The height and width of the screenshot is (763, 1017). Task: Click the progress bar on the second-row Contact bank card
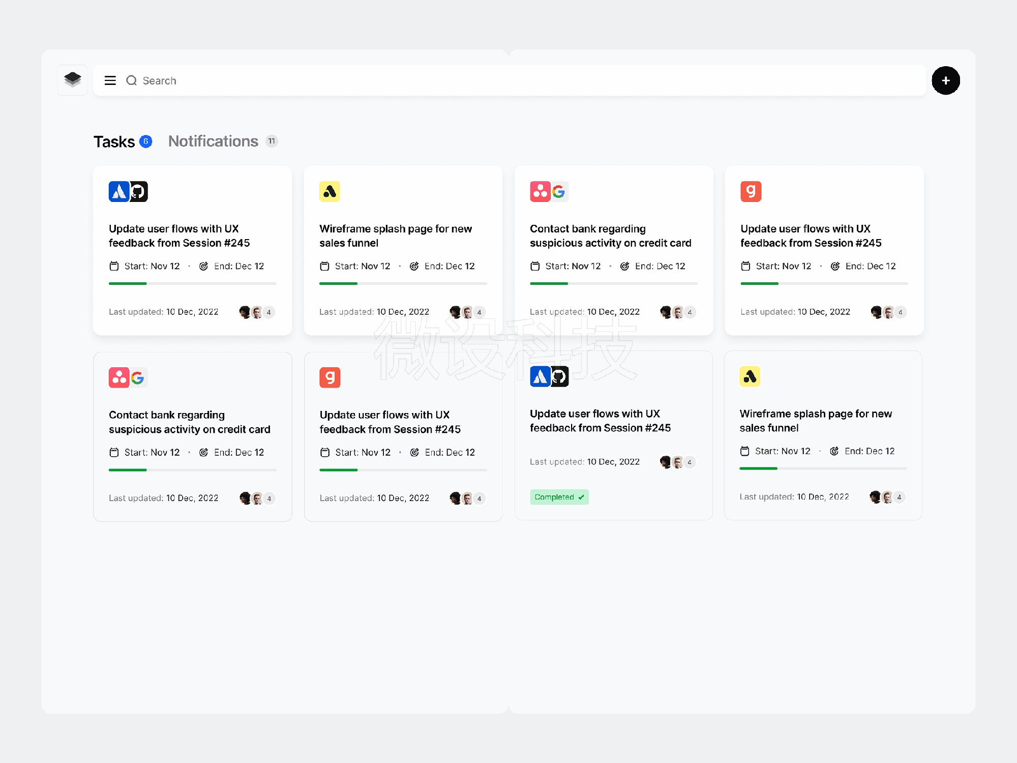click(192, 470)
